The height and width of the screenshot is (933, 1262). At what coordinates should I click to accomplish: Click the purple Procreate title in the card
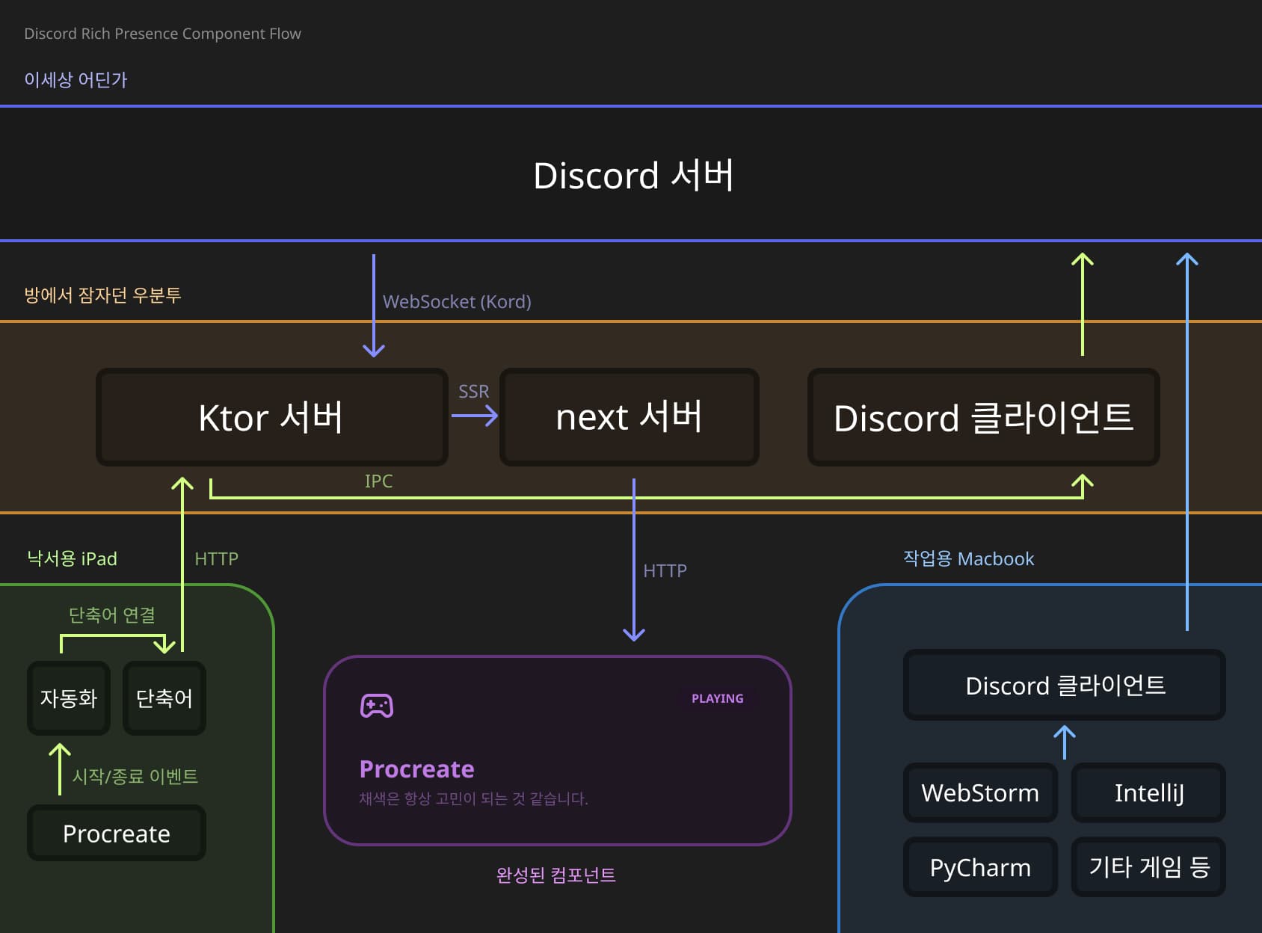[416, 769]
